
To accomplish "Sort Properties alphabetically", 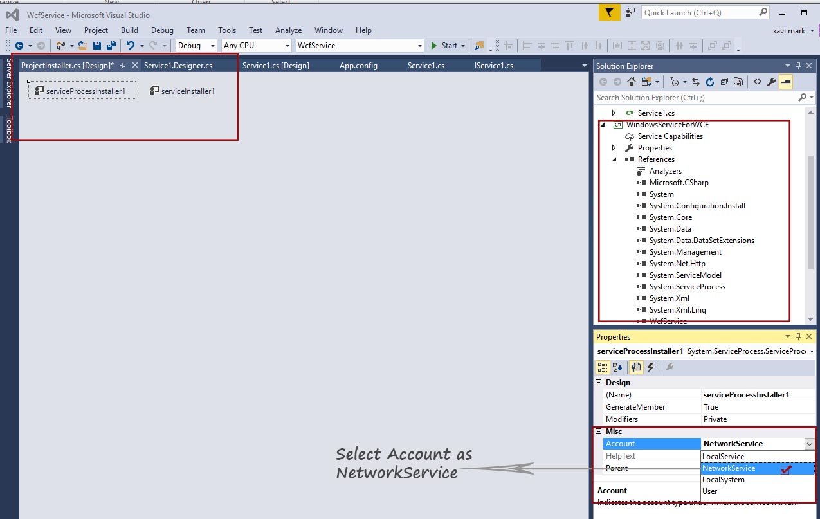I will tap(617, 367).
